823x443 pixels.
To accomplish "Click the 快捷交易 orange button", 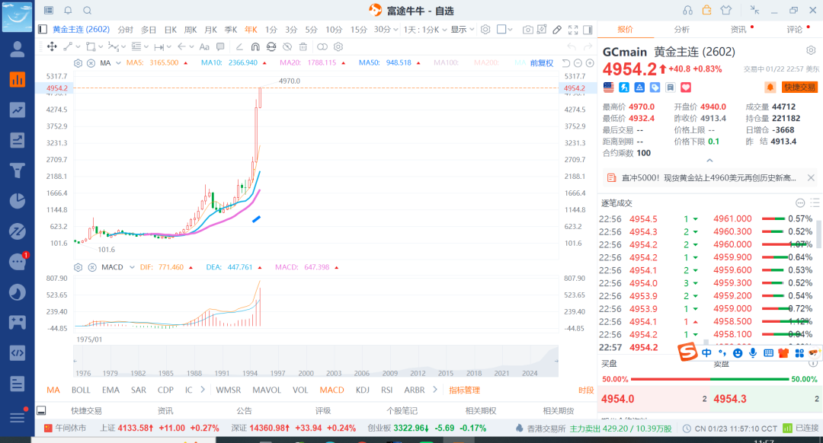I will (x=799, y=88).
